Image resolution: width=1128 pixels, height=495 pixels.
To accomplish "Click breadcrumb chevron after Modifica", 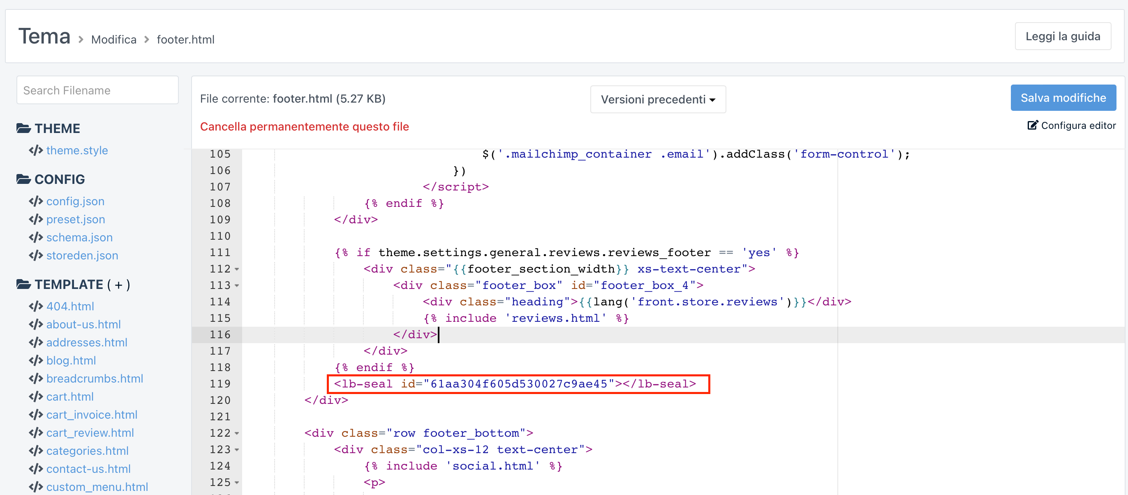I will coord(147,40).
